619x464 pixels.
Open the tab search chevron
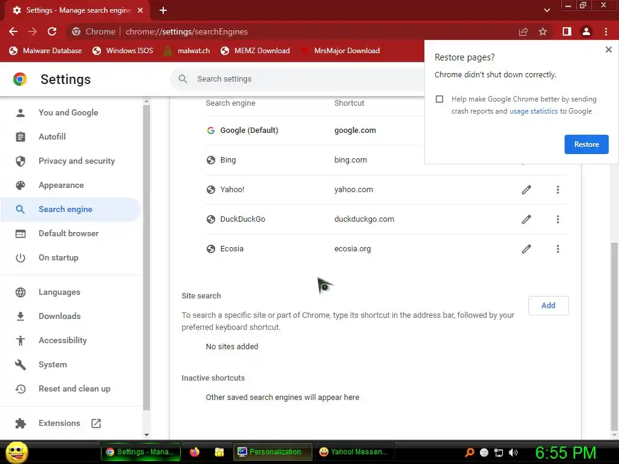click(546, 10)
